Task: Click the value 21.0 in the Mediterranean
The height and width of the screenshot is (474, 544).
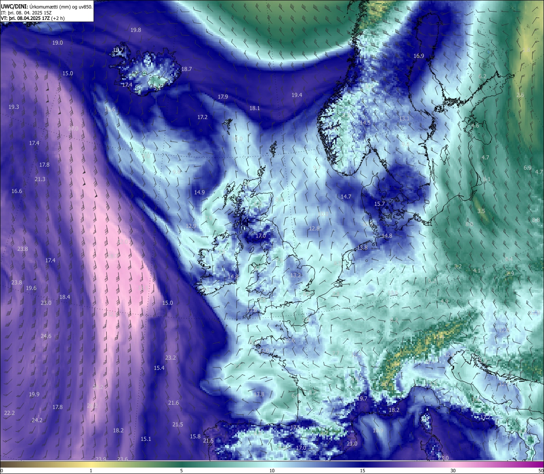Action: pyautogui.click(x=352, y=443)
